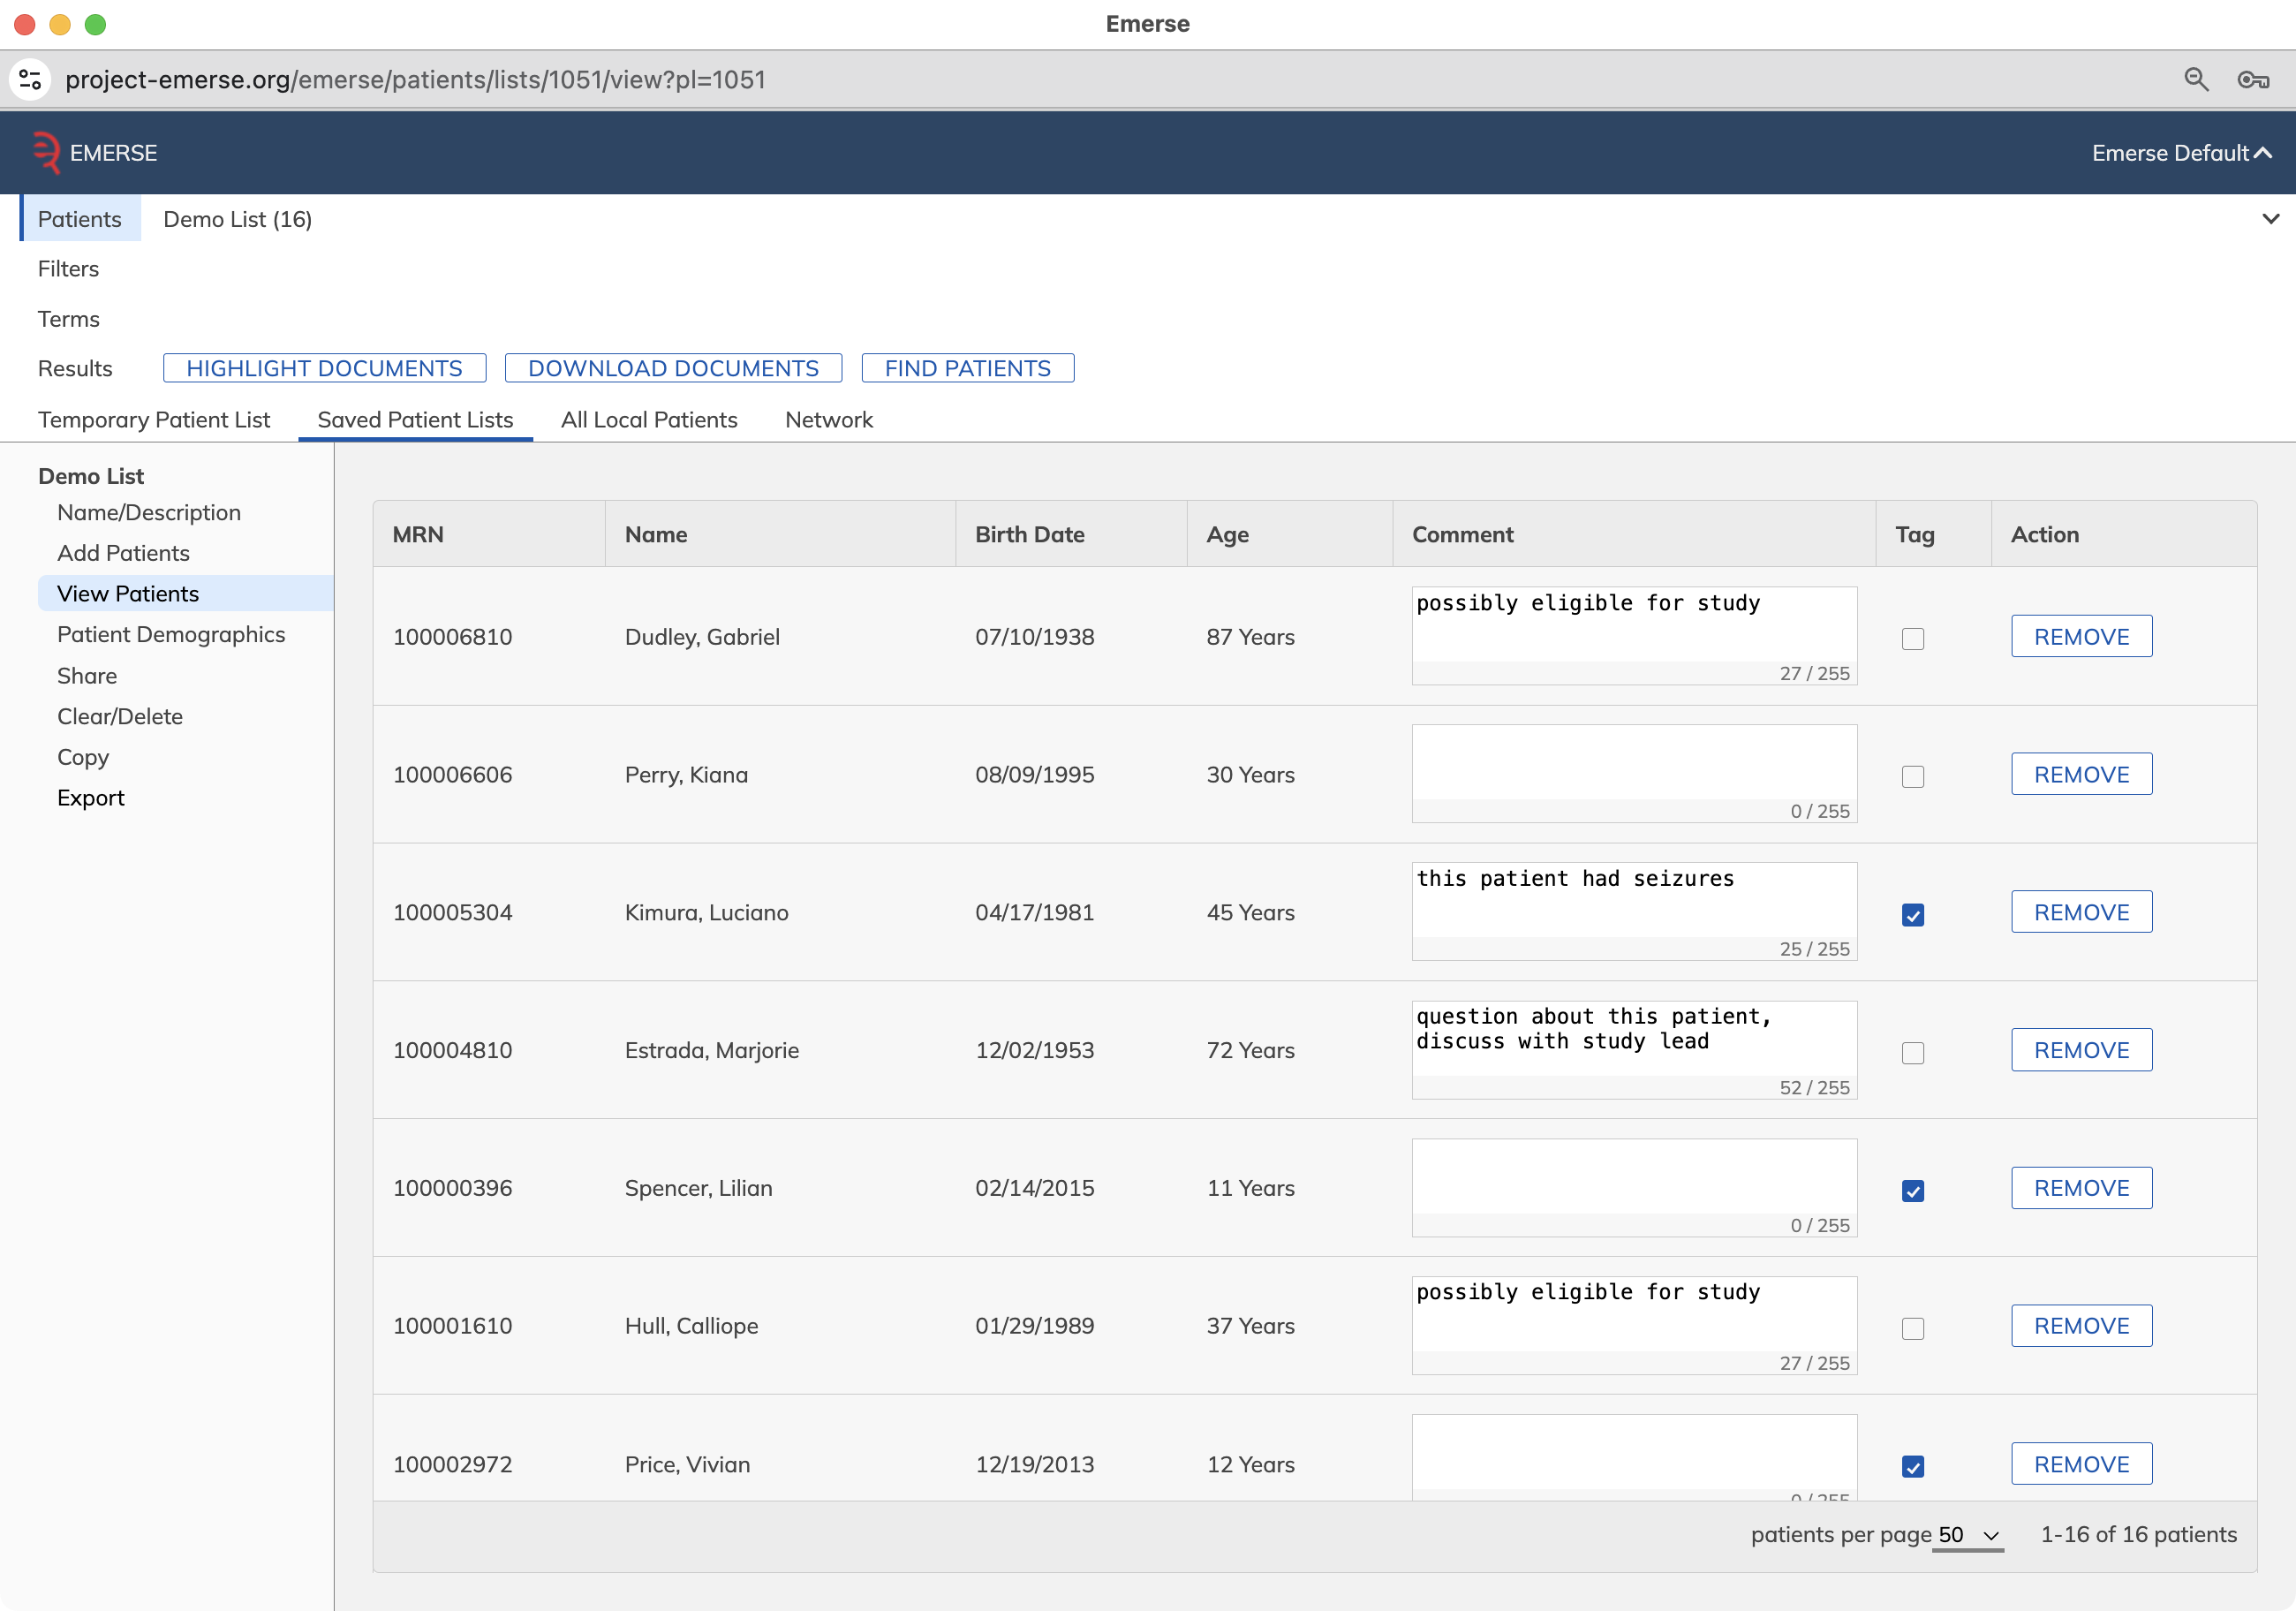Screen dimensions: 2296x1611
Task: Click the FIND PATIENTS button
Action: 968,368
